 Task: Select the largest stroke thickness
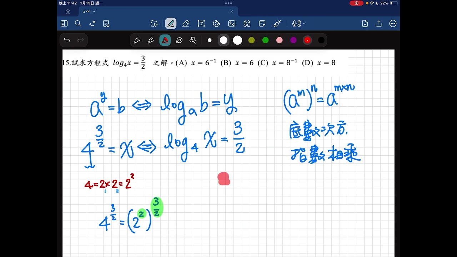point(237,40)
